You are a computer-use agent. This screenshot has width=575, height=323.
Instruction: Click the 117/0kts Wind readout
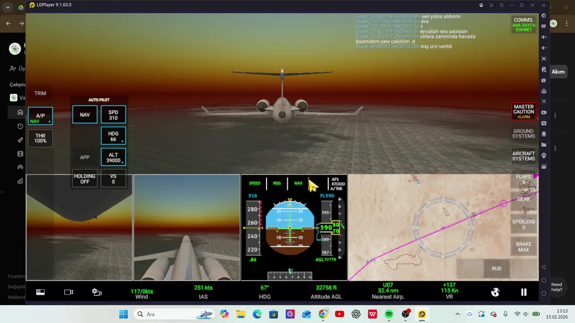(142, 294)
